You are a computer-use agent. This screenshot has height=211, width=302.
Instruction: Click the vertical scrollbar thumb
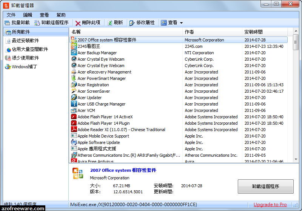tap(296, 42)
